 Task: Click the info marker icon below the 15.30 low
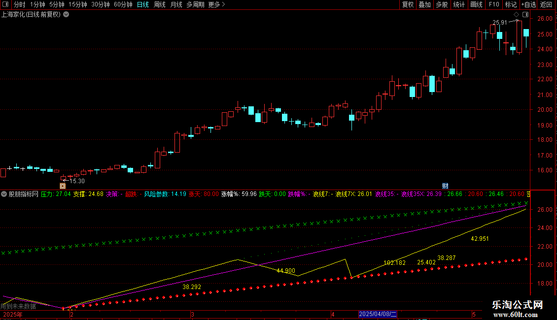coord(63,186)
